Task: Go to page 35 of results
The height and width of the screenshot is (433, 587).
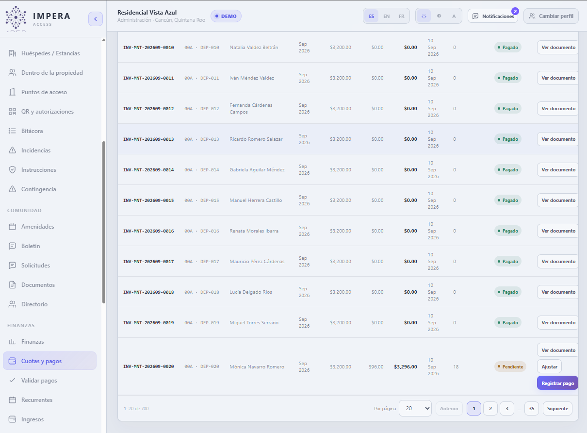Action: point(532,409)
